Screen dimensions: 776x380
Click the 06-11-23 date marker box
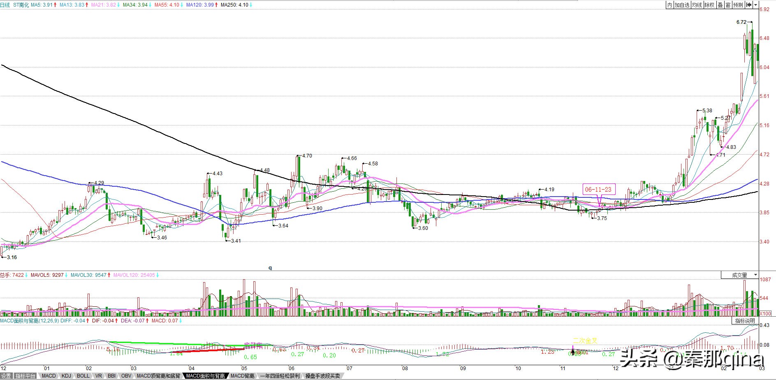(598, 190)
